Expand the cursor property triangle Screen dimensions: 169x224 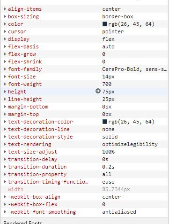pos(5,31)
